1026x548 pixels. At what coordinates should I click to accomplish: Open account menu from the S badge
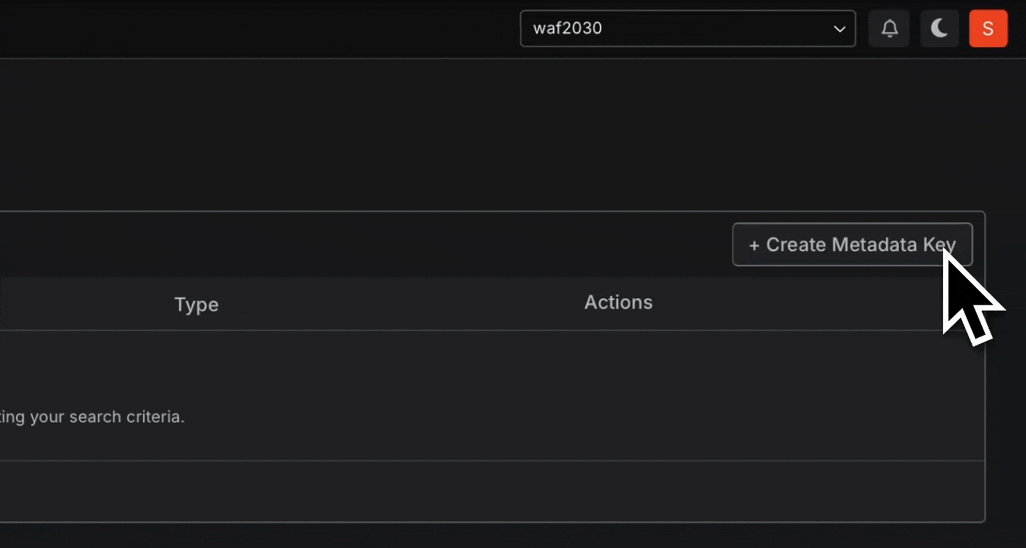[x=988, y=28]
